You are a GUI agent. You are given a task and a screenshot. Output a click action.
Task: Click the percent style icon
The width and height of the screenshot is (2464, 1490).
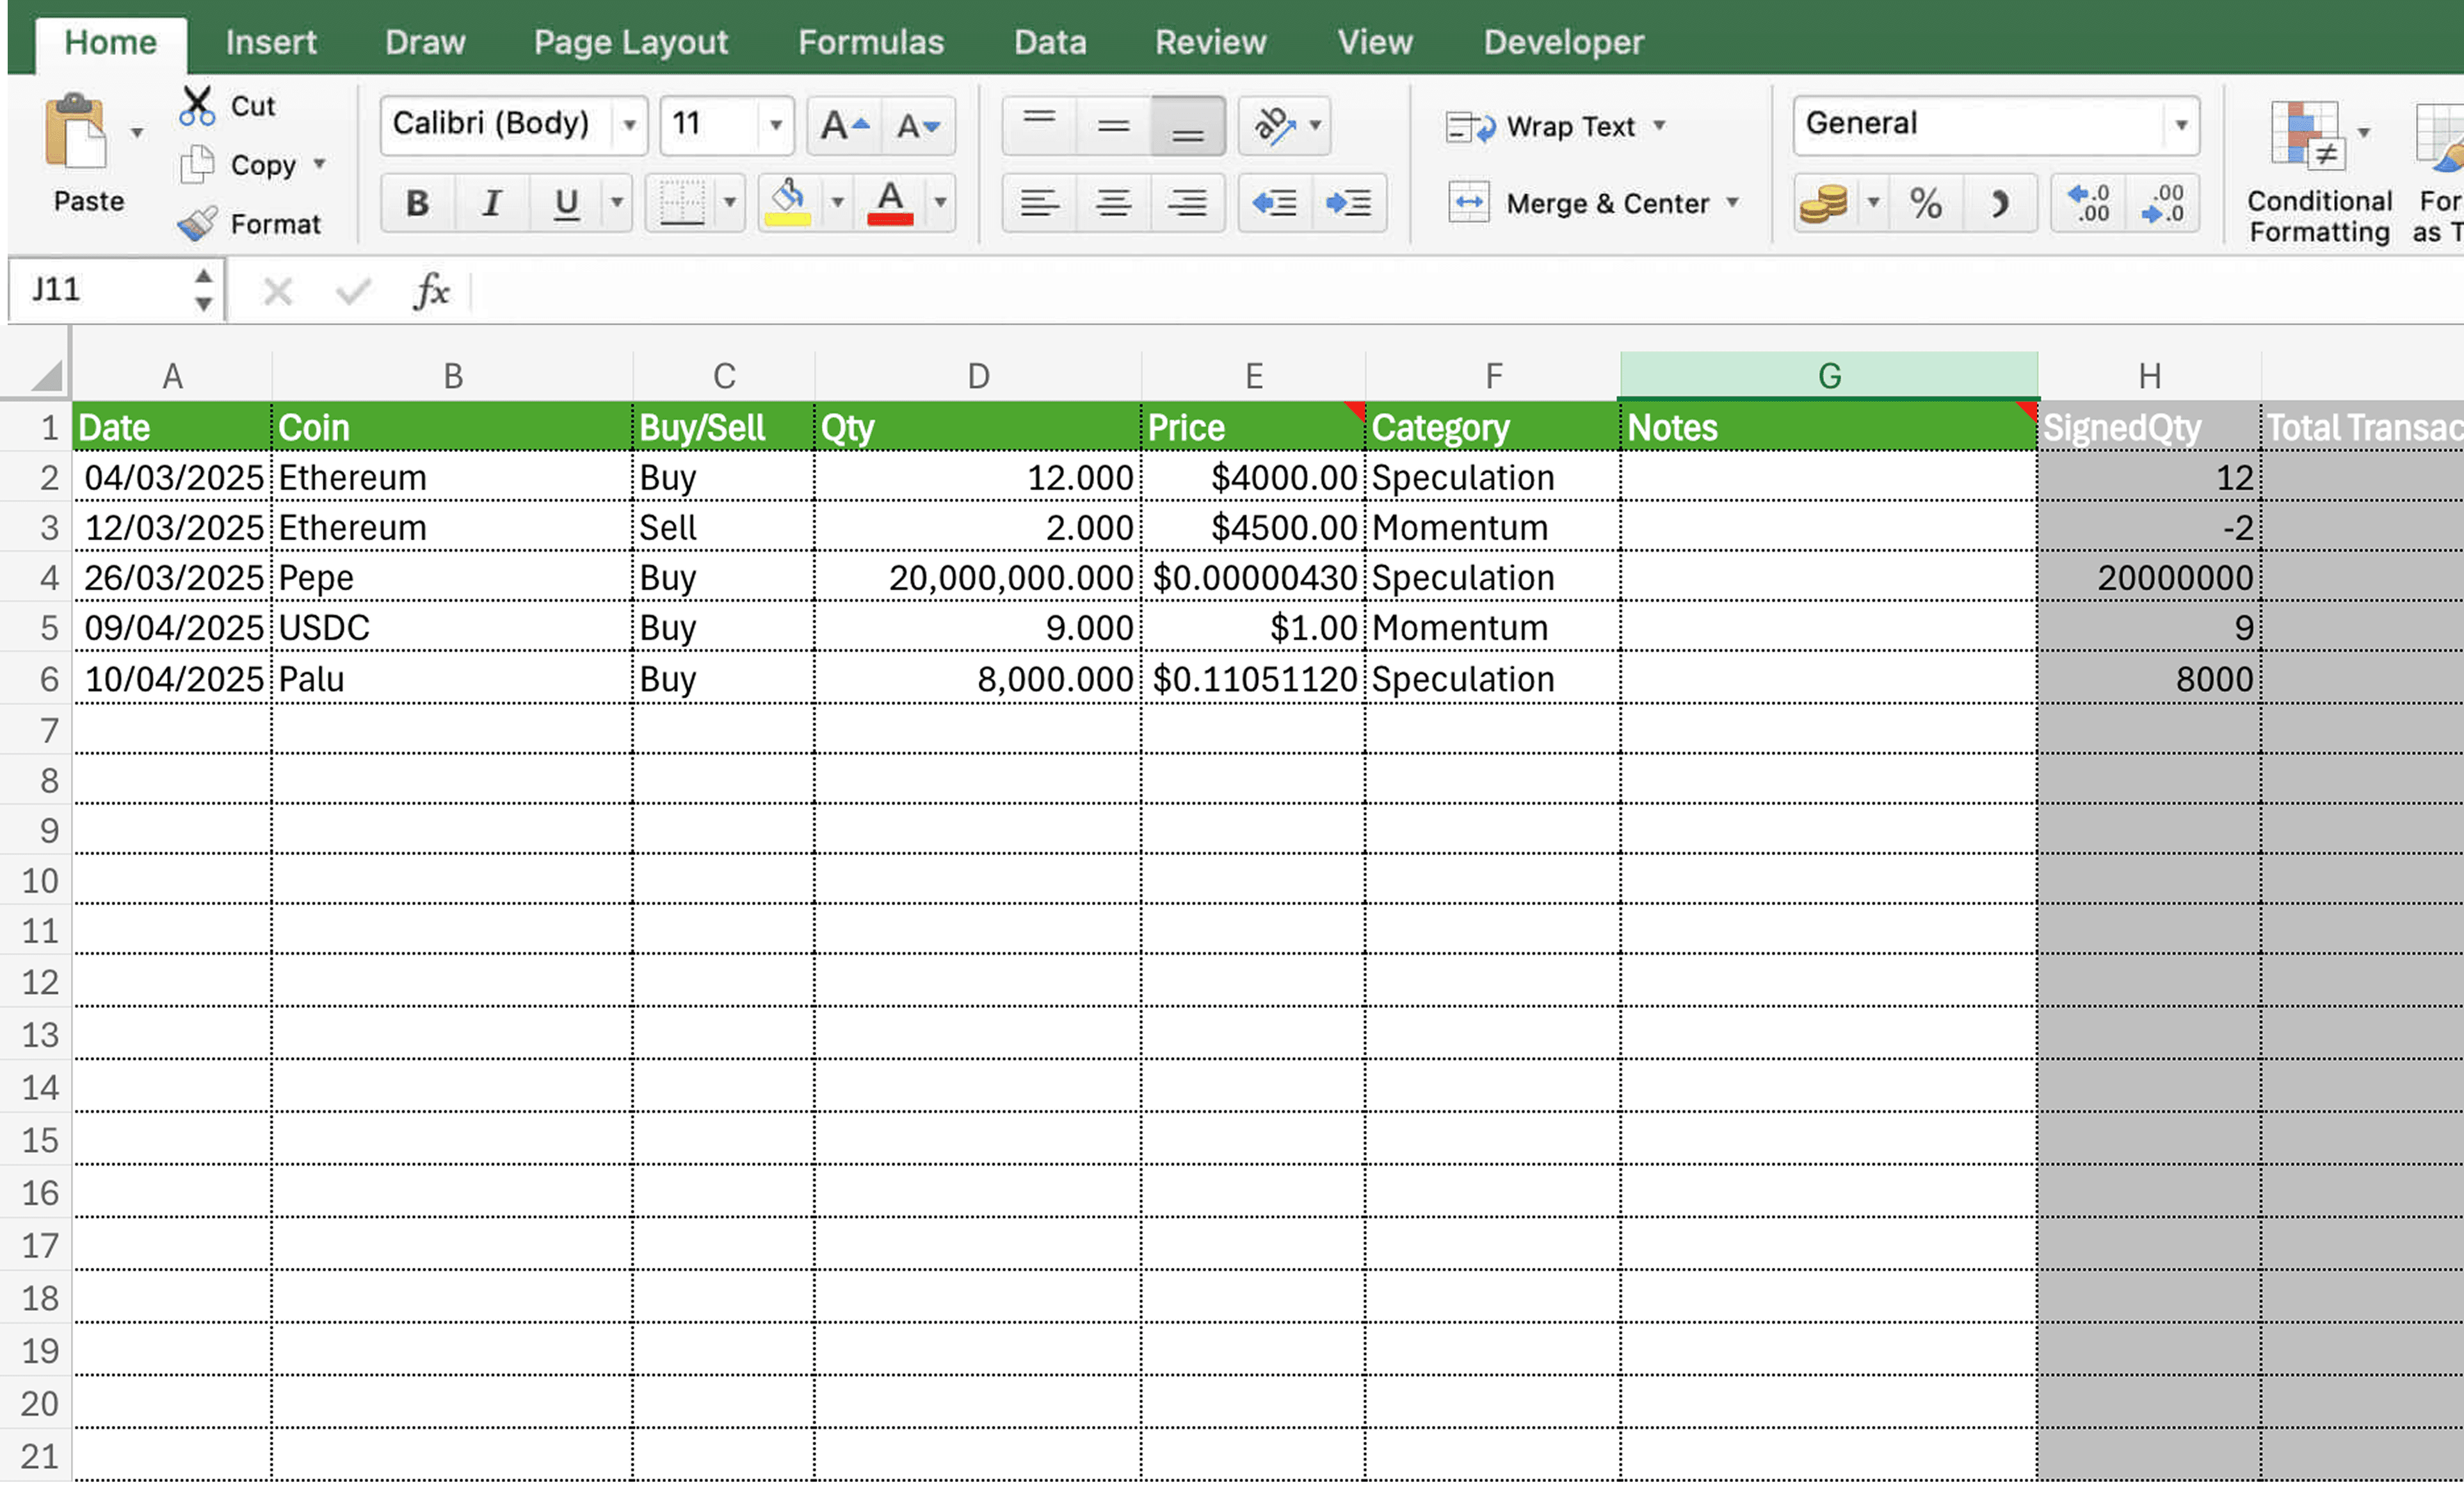click(x=1925, y=203)
